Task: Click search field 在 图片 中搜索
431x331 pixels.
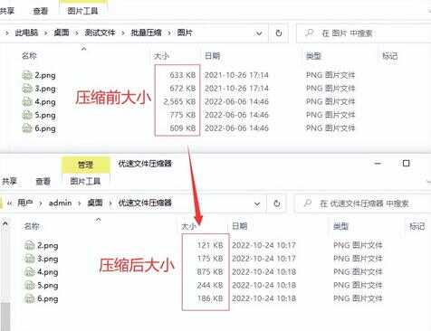Action: [364, 33]
